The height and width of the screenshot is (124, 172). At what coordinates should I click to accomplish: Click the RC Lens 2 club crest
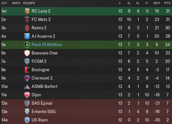coord(27,11)
